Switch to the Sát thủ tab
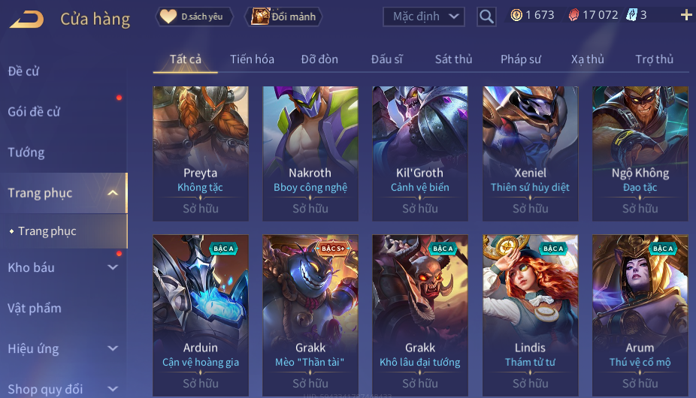This screenshot has height=398, width=696. coord(453,59)
